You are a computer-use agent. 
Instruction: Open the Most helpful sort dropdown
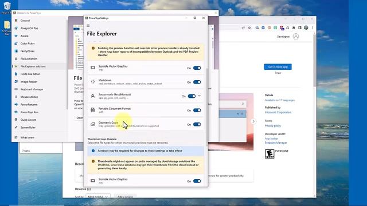pos(98,197)
